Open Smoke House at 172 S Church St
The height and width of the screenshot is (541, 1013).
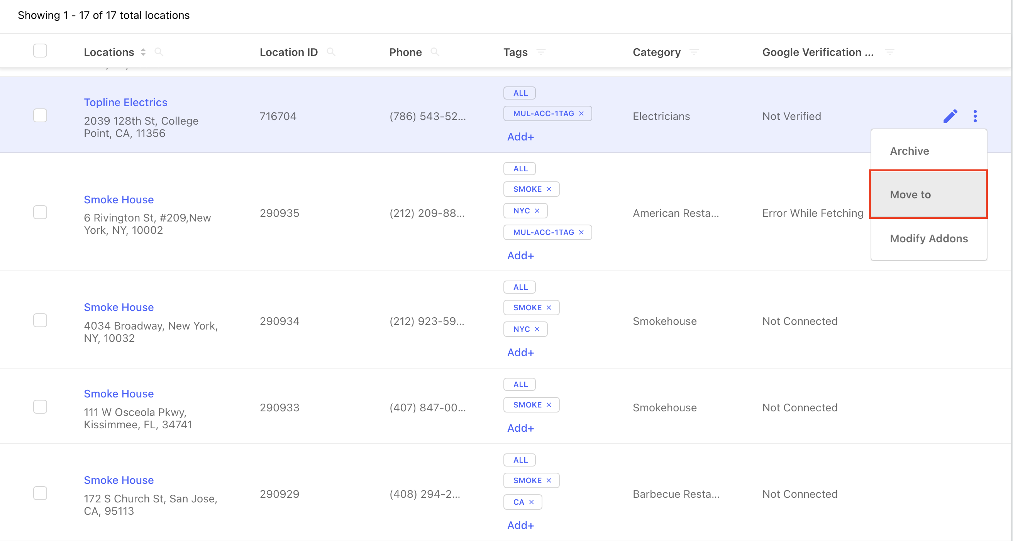pyautogui.click(x=119, y=480)
